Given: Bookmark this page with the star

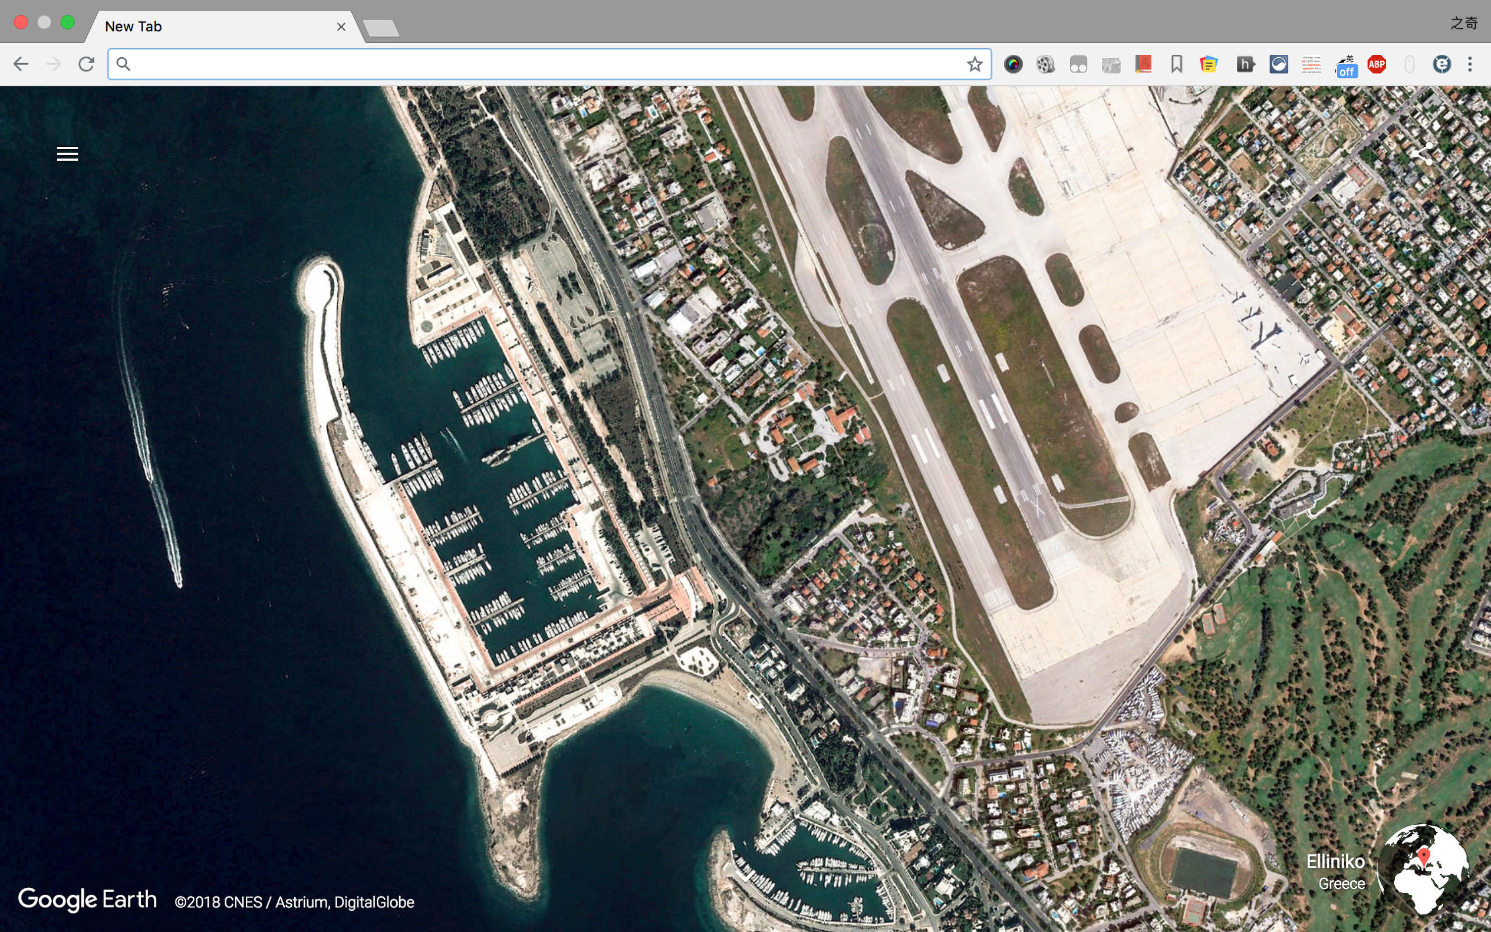Looking at the screenshot, I should point(974,64).
